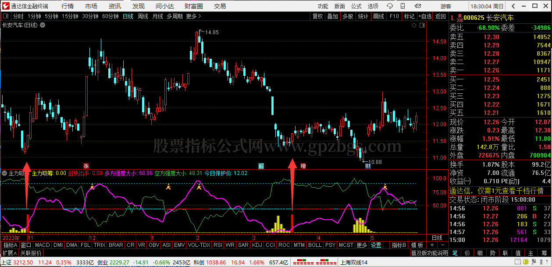552x267 pixels.
Task: Select the VOL-TDX indicator tab
Action: click(x=199, y=245)
